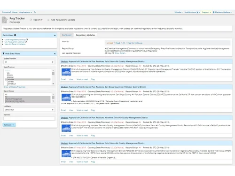This screenshot has height=176, width=235.
Task: Click the pin icon beside Applications
Action: (x=35, y=12)
